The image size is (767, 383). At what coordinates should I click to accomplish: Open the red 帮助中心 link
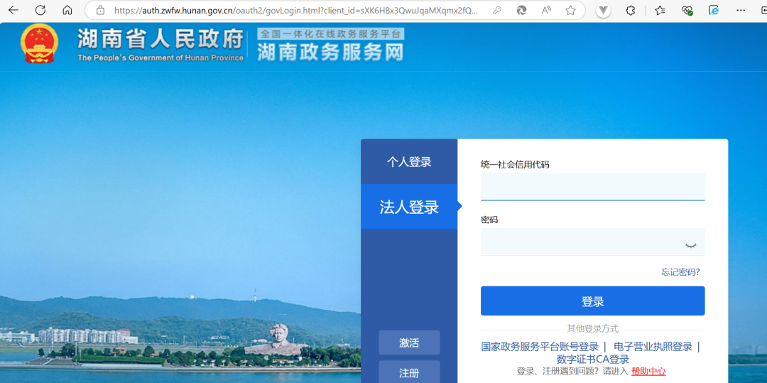pos(648,372)
